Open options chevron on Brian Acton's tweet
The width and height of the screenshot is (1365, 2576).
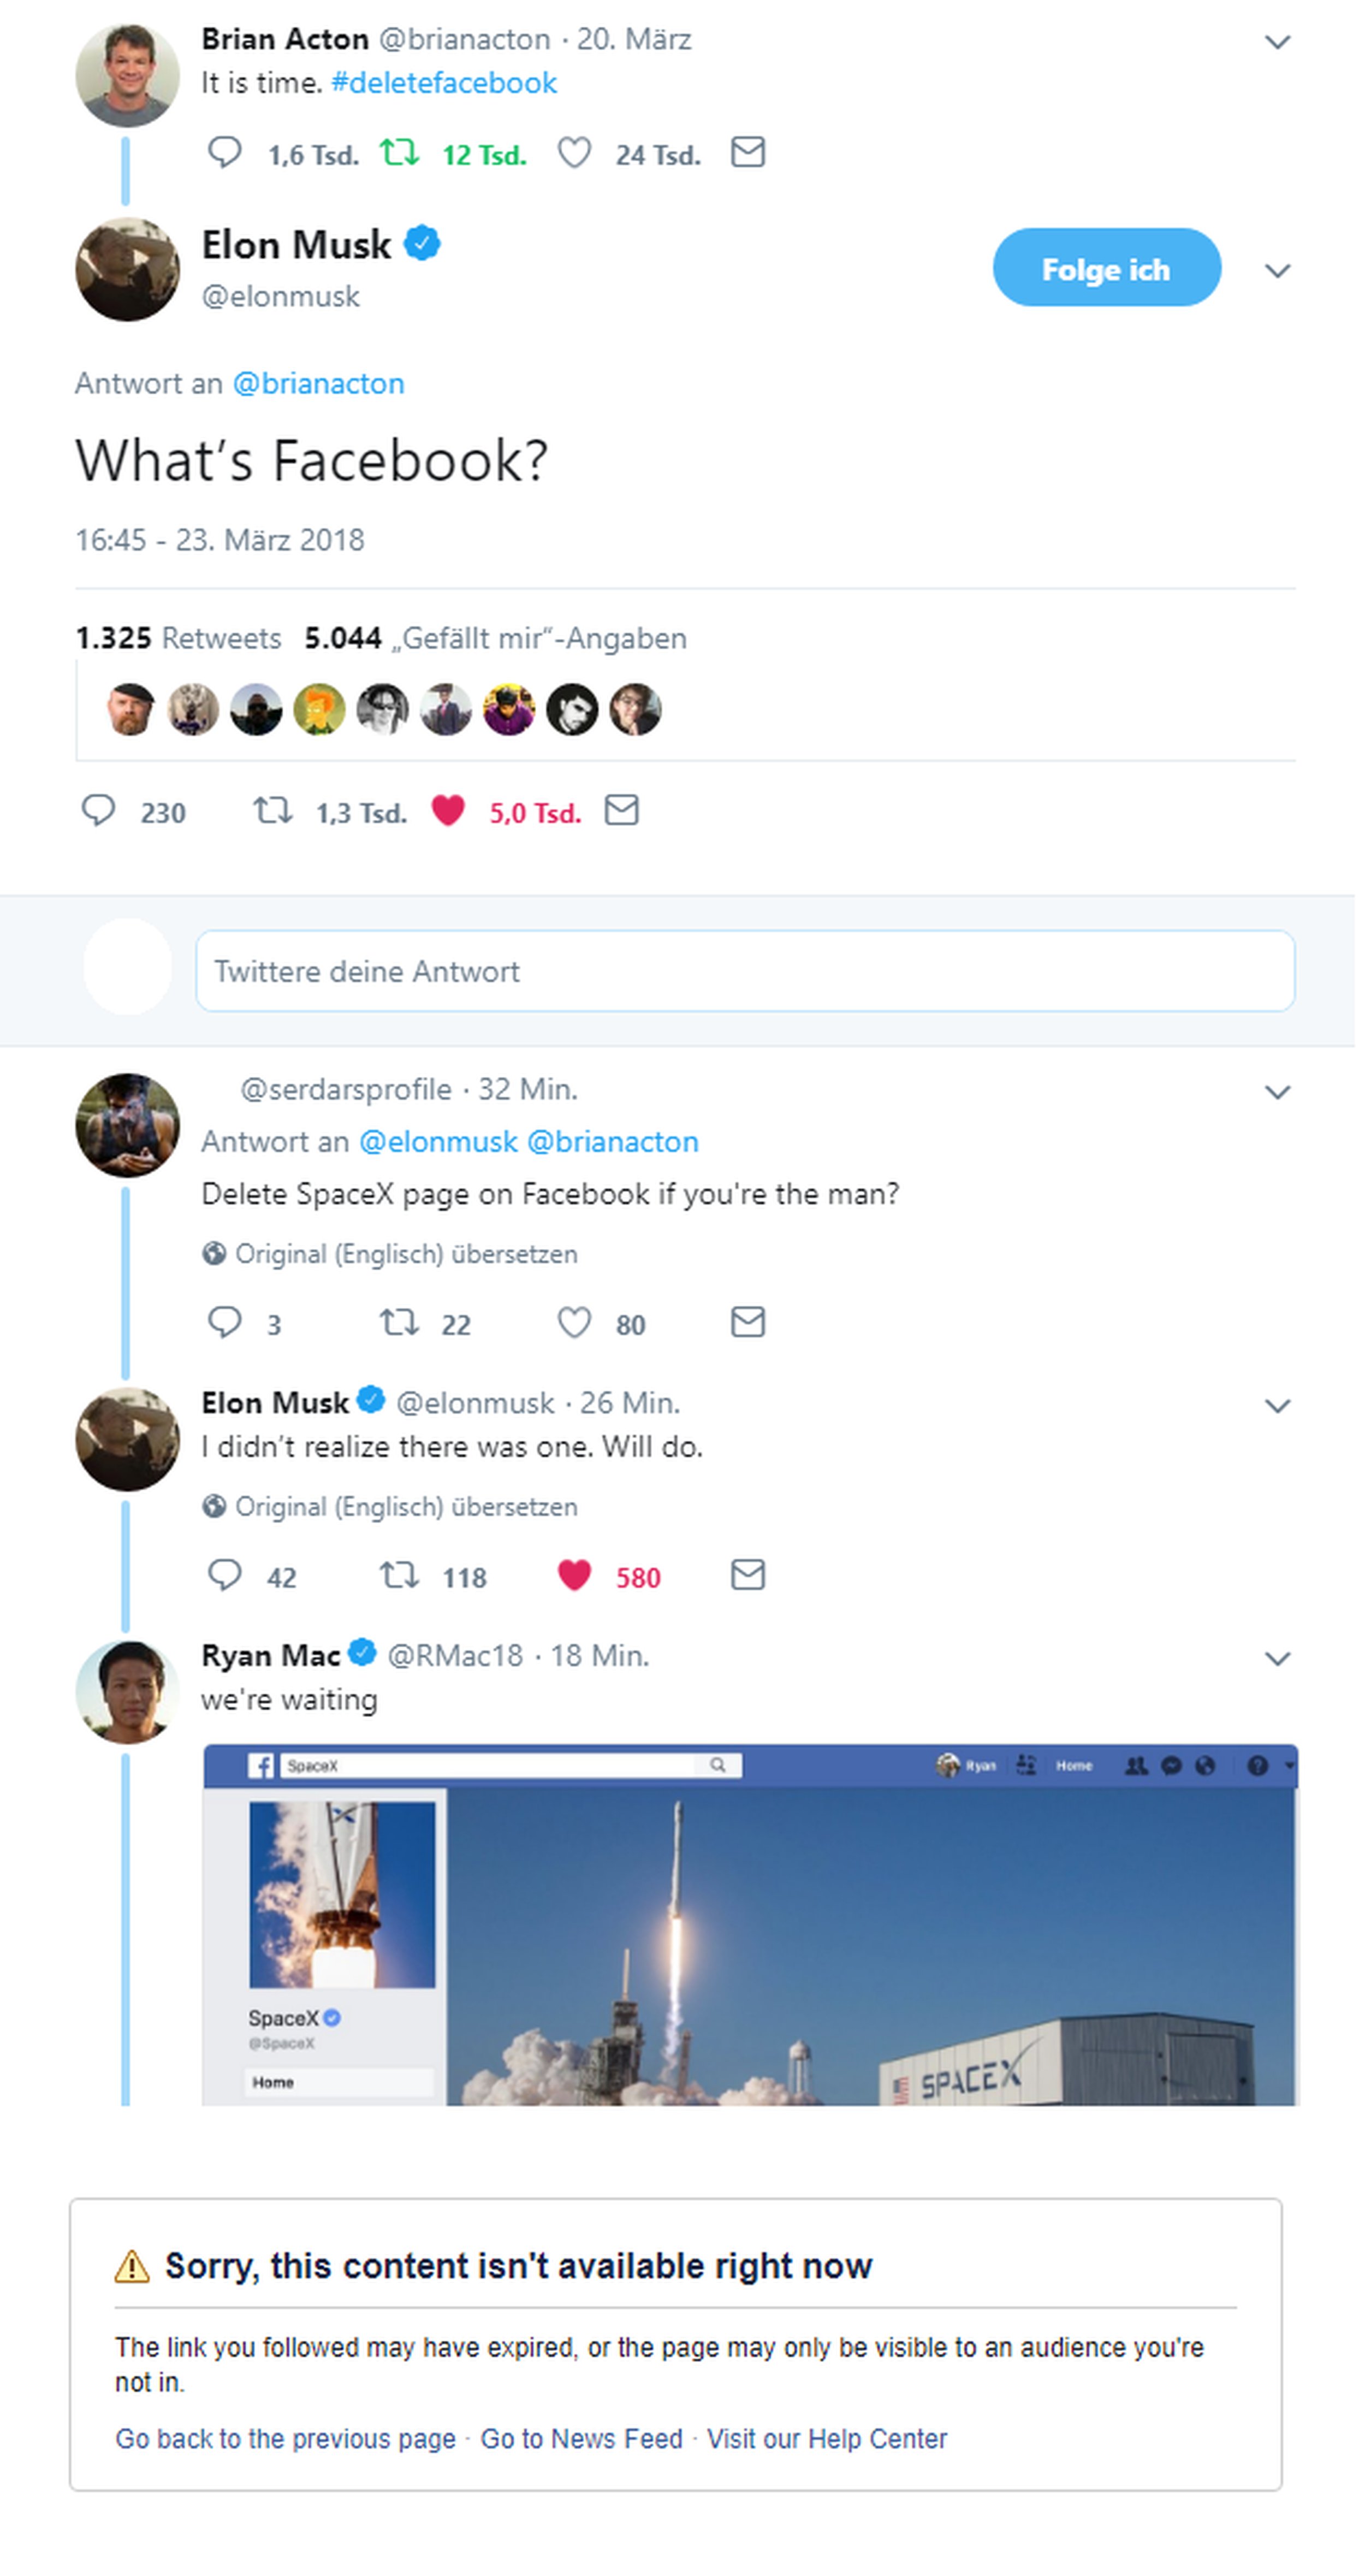click(1277, 42)
